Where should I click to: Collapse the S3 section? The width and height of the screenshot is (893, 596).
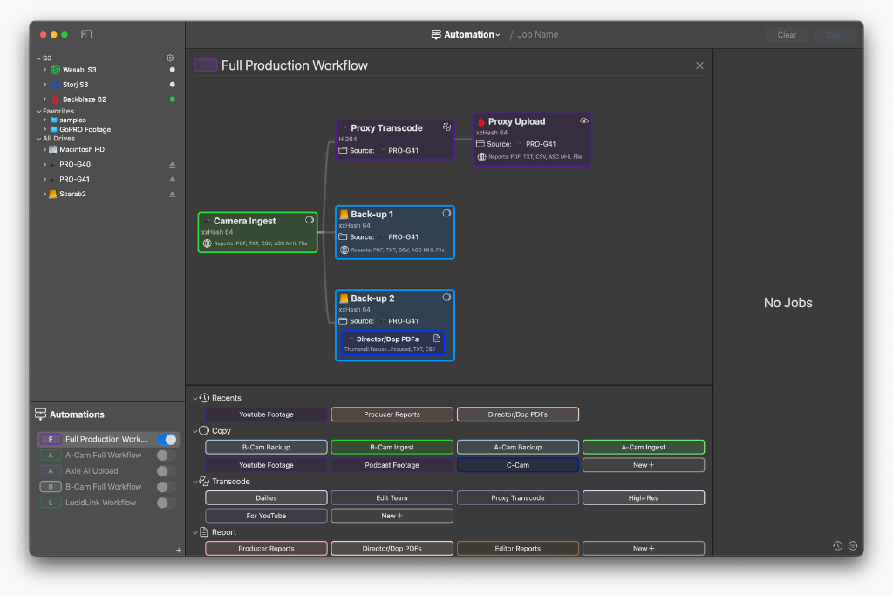click(38, 58)
